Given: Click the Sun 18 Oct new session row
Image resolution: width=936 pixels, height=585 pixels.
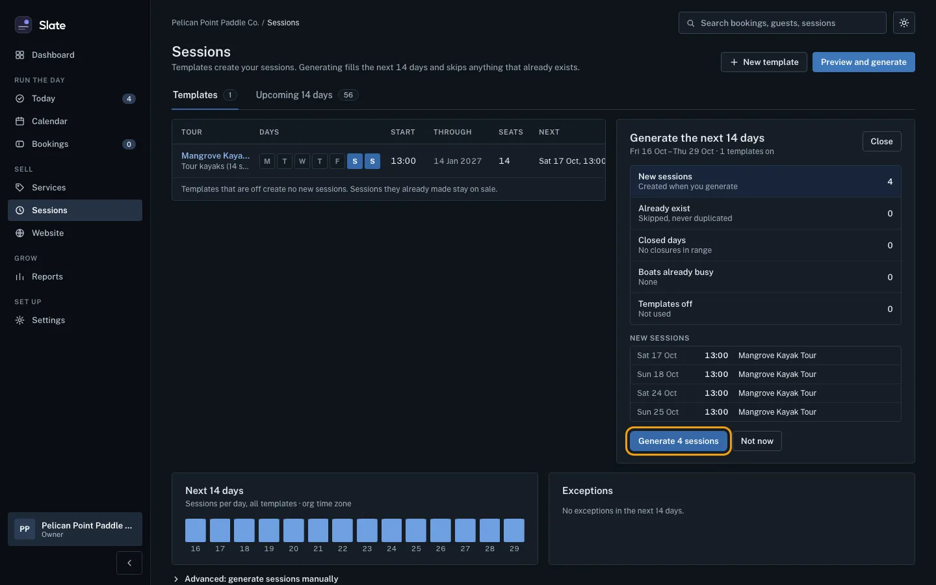Looking at the screenshot, I should tap(765, 374).
